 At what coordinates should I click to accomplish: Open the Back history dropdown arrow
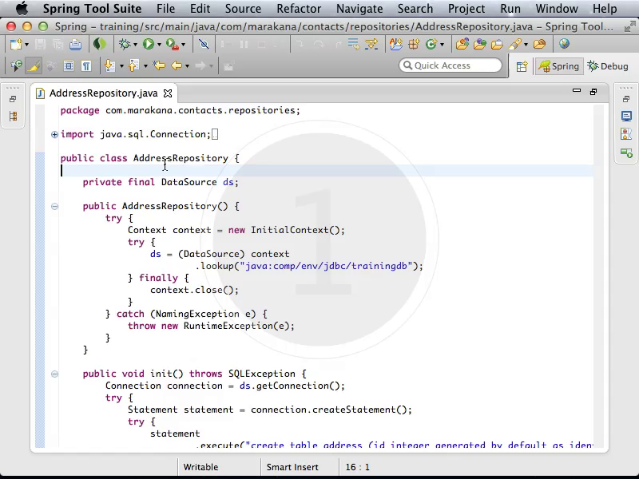(x=187, y=66)
